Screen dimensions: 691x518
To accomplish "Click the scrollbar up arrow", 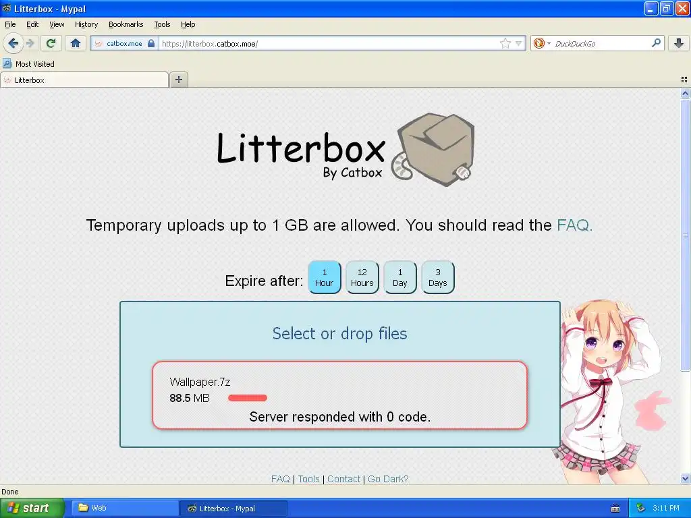I will (685, 93).
